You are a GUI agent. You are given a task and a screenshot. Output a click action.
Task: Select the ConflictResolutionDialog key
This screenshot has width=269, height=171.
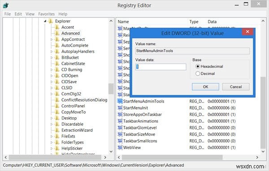84,100
